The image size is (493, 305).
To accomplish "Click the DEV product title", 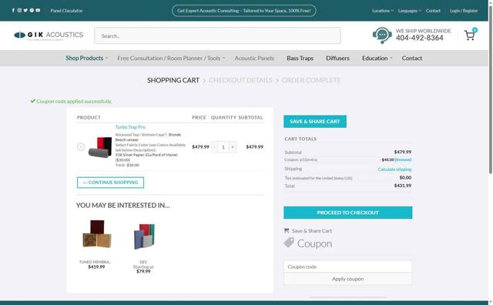I will (x=143, y=262).
